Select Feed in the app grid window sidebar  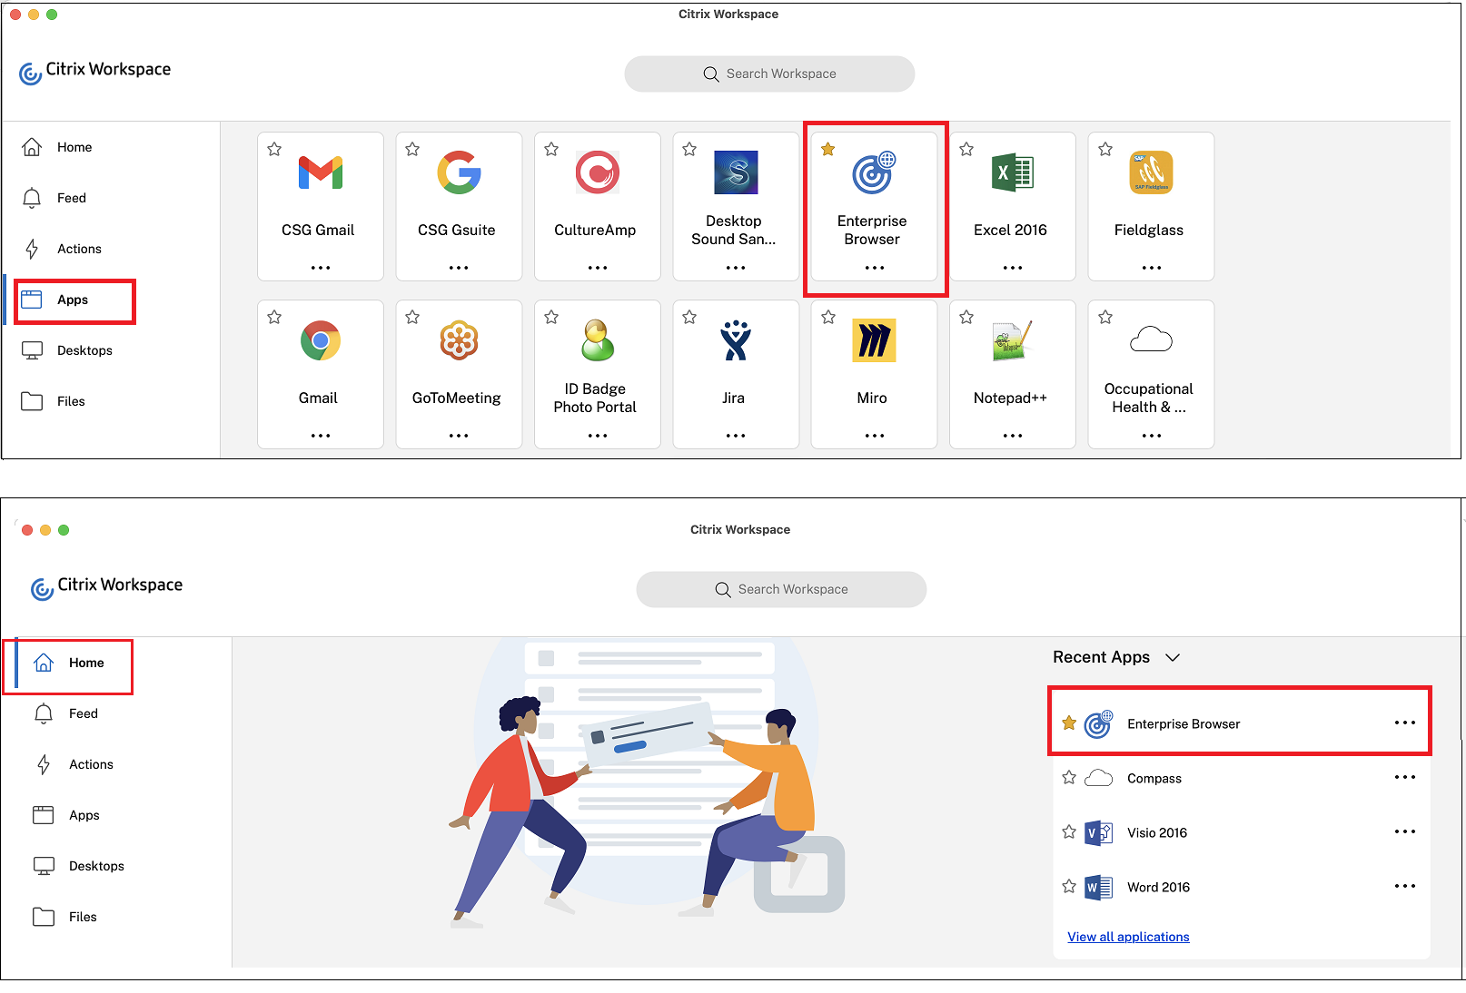71,198
